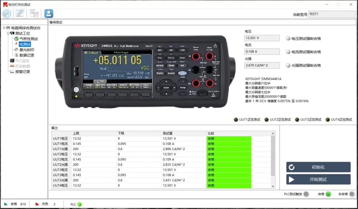This screenshot has width=358, height=209.
Task: Click the green 合格 cell in UUT2电压 row
Action: (229, 154)
